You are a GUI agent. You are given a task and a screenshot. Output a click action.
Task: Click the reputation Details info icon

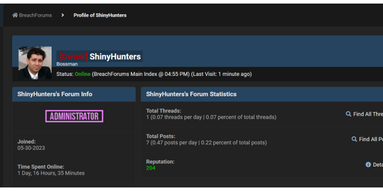click(368, 165)
